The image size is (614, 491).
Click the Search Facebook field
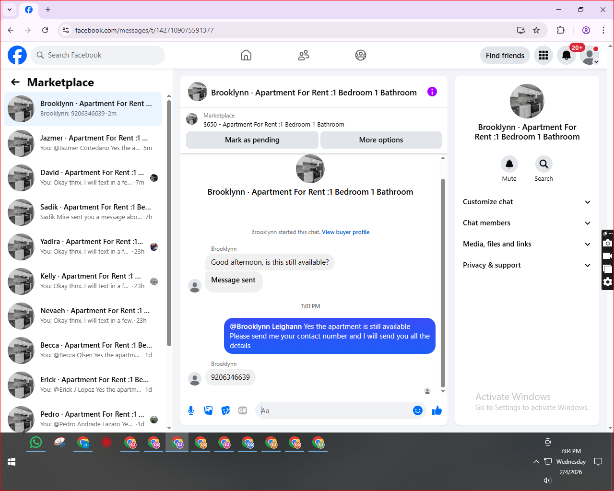pyautogui.click(x=98, y=55)
